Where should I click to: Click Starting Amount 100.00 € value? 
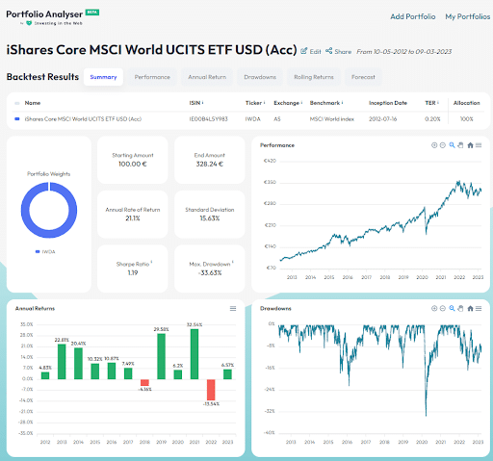coord(133,164)
